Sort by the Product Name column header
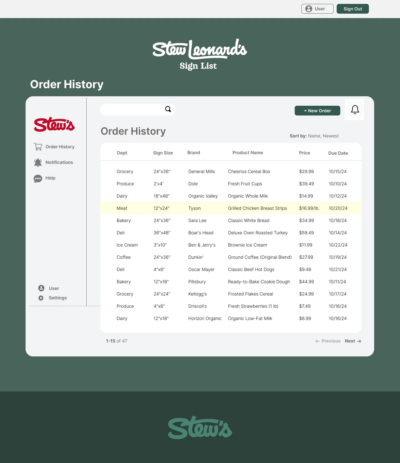Image resolution: width=400 pixels, height=463 pixels. [248, 153]
